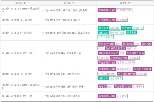Screen dimensions: 154x102
Task: Click the 典型问题 column header
Action: [125, 3]
